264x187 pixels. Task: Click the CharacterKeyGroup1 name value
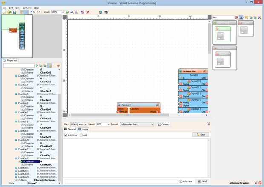(x=45, y=180)
